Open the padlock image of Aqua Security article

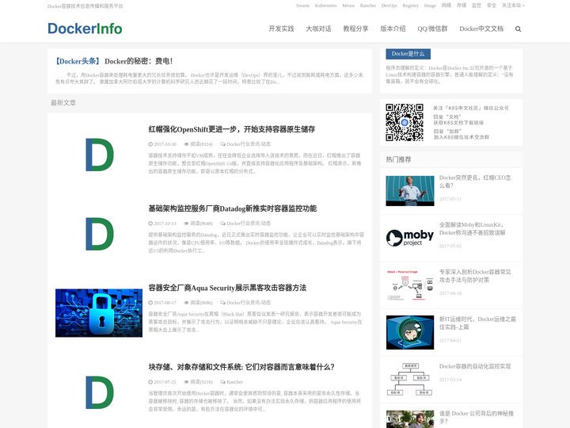[99, 313]
